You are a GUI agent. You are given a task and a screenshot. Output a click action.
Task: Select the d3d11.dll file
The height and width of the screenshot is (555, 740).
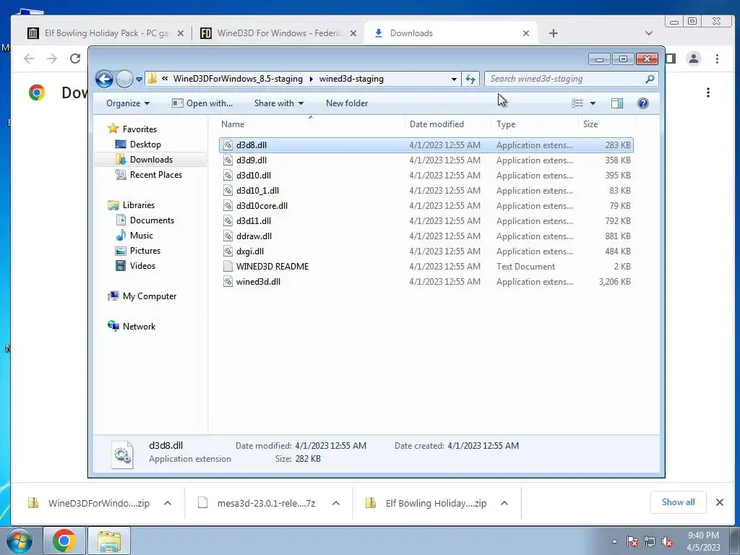[x=426, y=220]
